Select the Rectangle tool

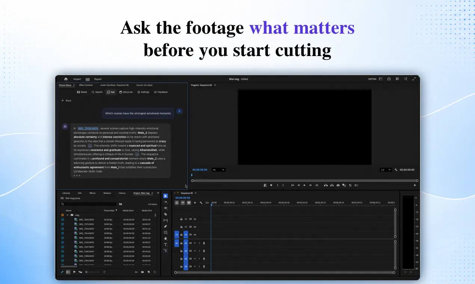pos(166,232)
